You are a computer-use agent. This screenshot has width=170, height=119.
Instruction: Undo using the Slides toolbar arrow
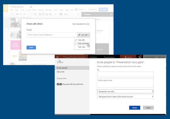21,14
